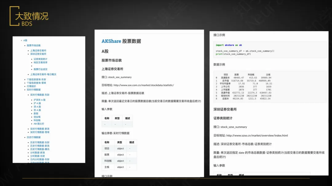Open '上海证券交易所-每日概况' link
This screenshot has height=186, width=332.
(43, 74)
